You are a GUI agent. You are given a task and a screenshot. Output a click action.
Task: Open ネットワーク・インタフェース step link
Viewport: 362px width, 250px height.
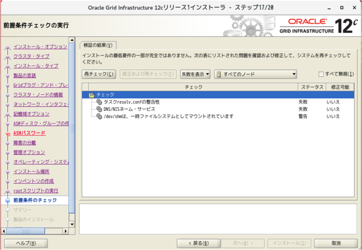click(x=41, y=105)
